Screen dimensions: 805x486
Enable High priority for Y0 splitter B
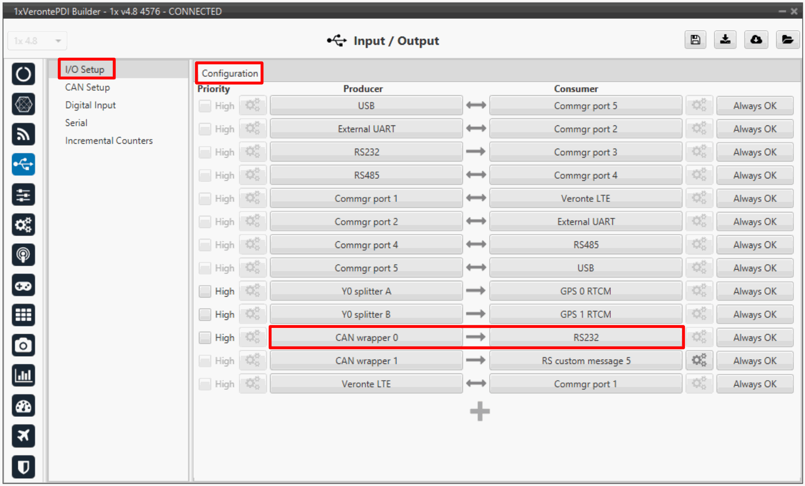tap(205, 314)
